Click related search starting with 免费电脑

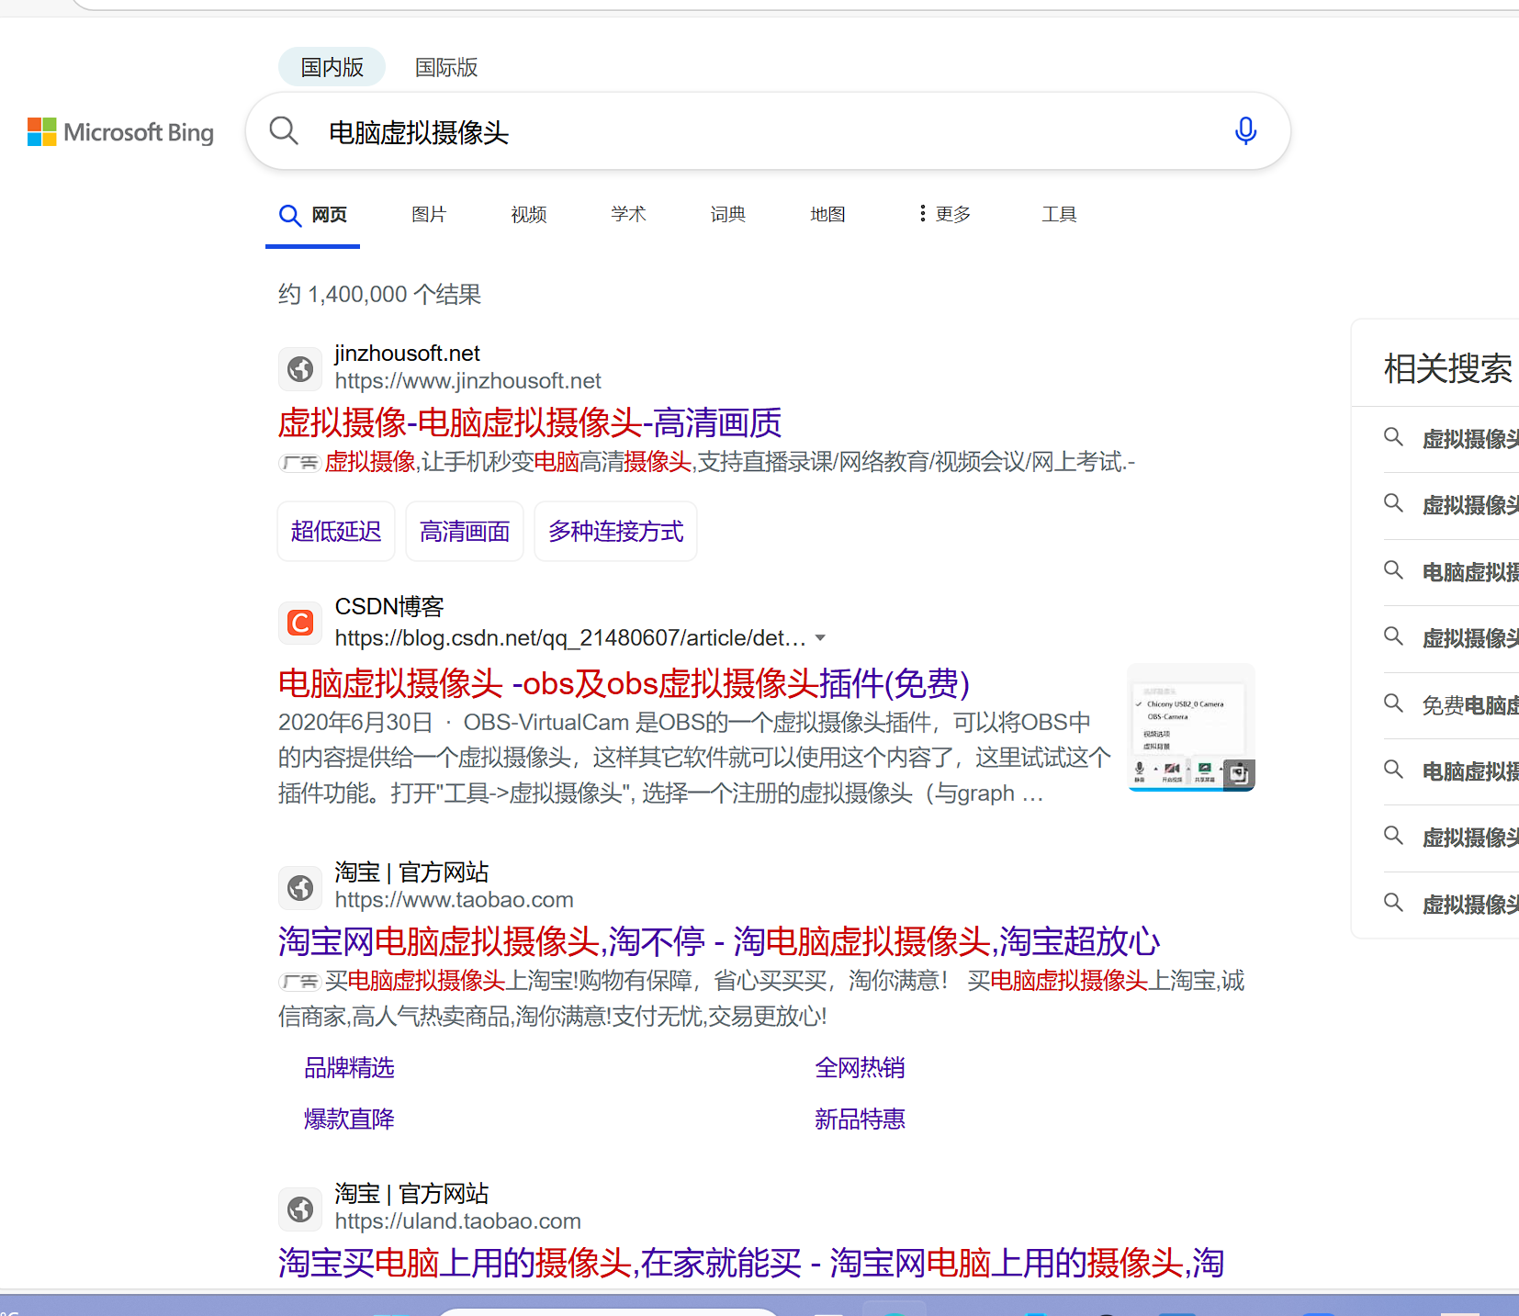1469,705
